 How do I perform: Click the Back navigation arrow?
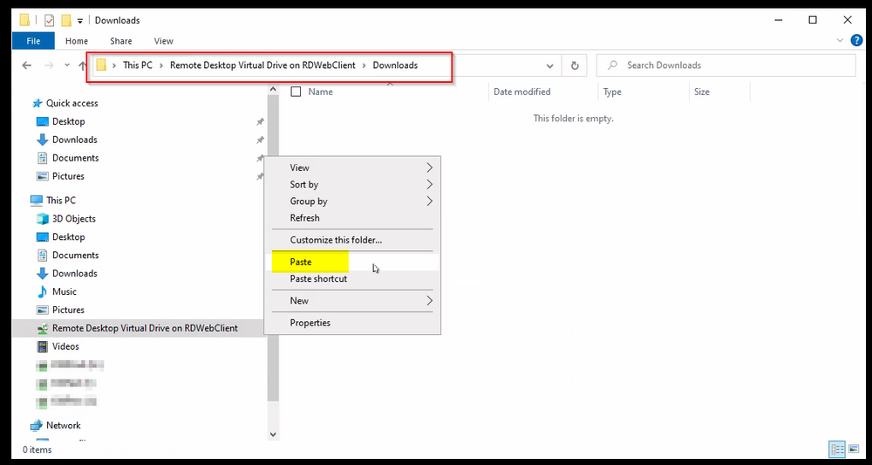tap(26, 65)
